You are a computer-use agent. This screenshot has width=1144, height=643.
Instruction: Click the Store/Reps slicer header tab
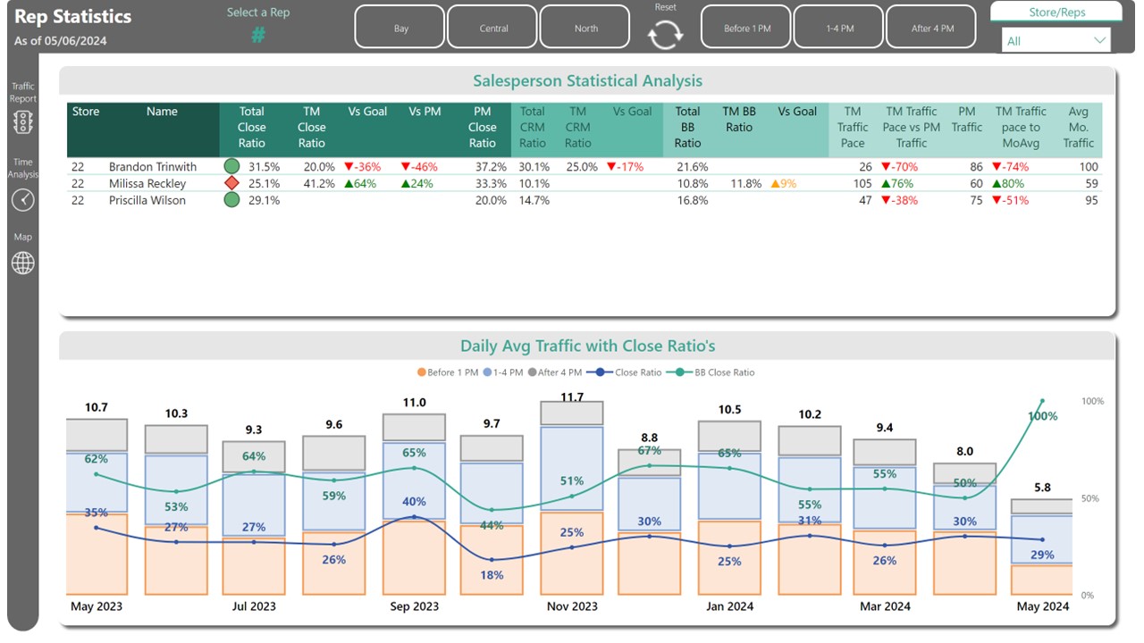[x=1056, y=12]
